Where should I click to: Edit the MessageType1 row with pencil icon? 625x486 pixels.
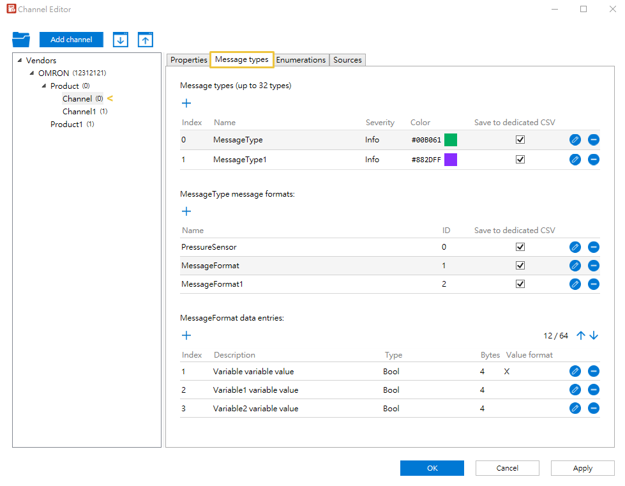coord(575,160)
